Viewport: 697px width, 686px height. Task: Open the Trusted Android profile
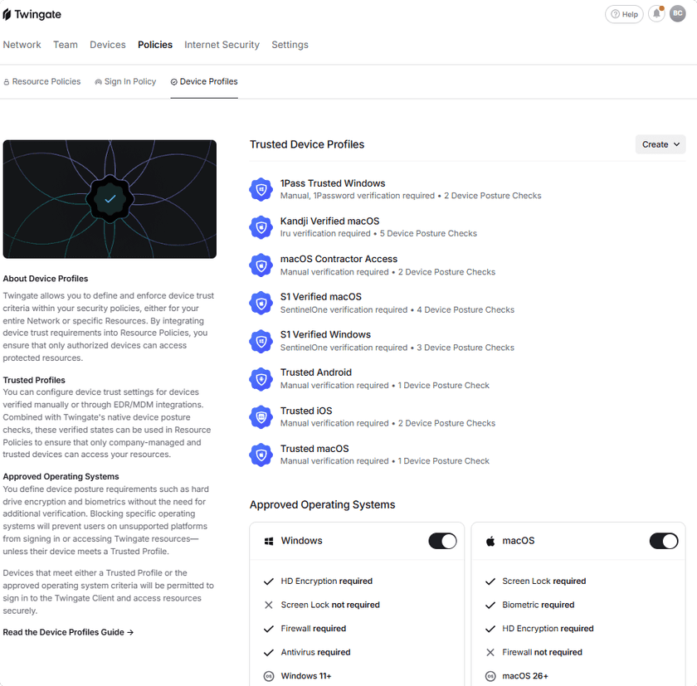click(x=467, y=379)
